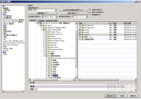Uncheck the test01 message checkbox
Screen dimensions: 141x99
click(x=80, y=30)
